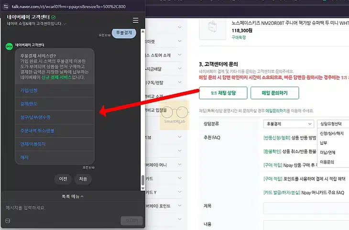Expand the 스 스토어 소개 sidebar chevron

(x=180, y=55)
